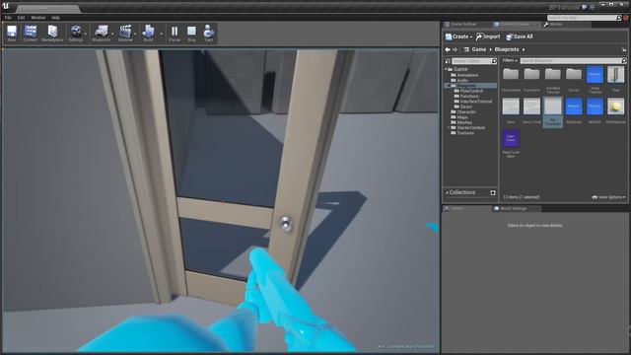Select the MyHUD blueprint thumbnail
Viewport: 631px width, 355px height.
[595, 106]
